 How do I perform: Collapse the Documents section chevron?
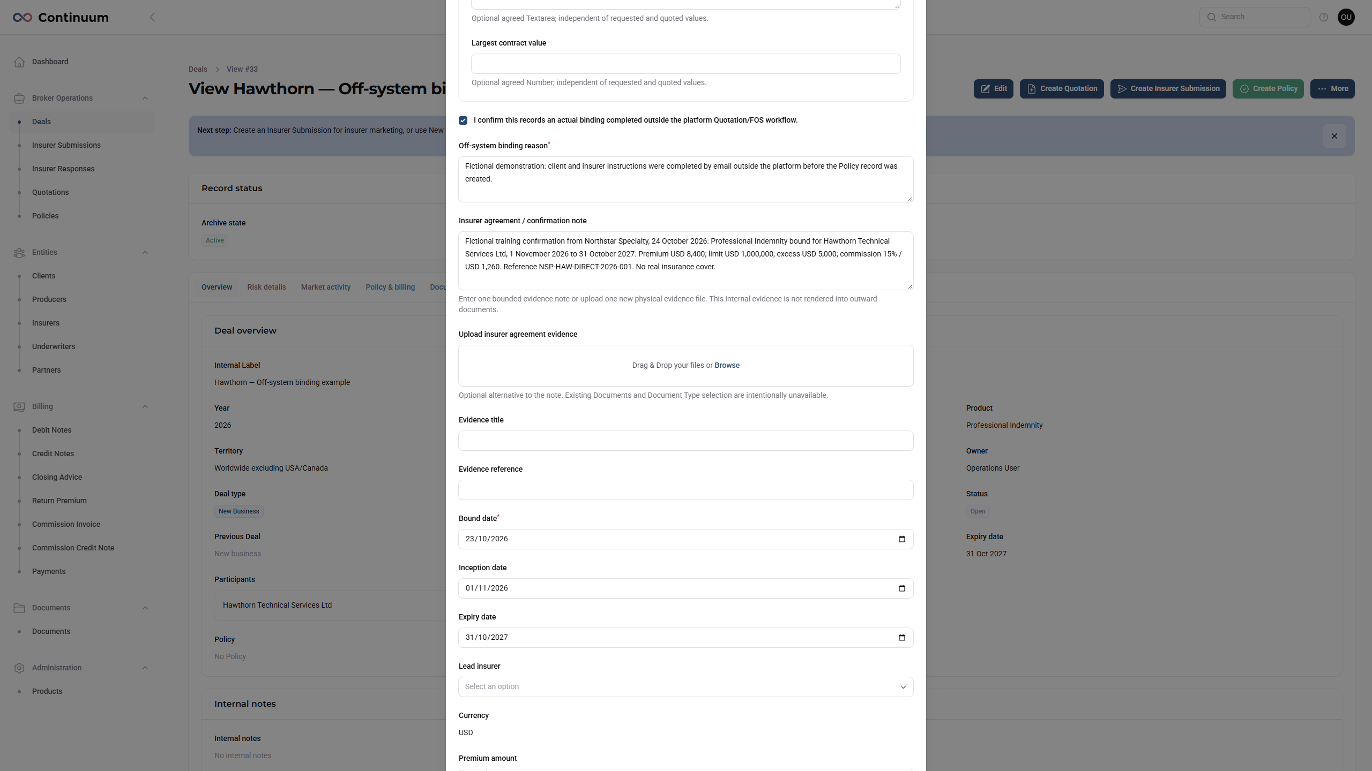145,608
